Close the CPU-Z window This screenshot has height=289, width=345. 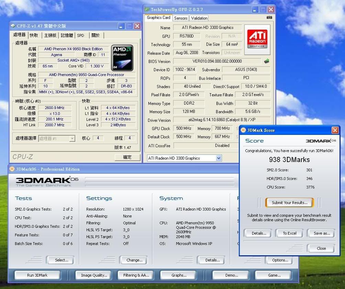point(137,26)
